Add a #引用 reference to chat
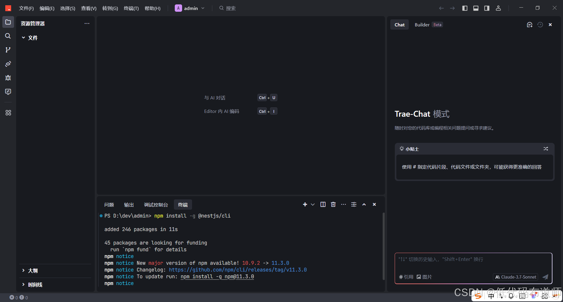563x302 pixels. coord(406,277)
